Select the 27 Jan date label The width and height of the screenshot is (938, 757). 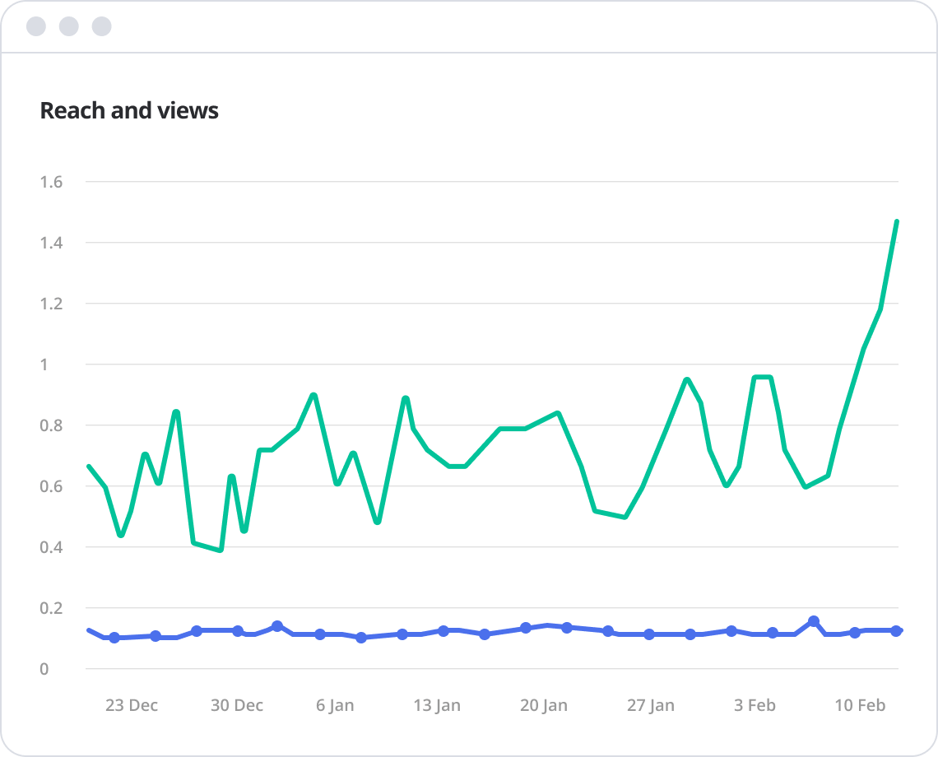[x=650, y=705]
